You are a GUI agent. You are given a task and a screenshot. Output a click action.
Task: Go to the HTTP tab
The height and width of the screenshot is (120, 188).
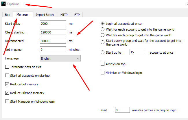[64, 14]
